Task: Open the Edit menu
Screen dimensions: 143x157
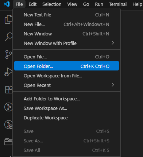Action: click(x=32, y=4)
